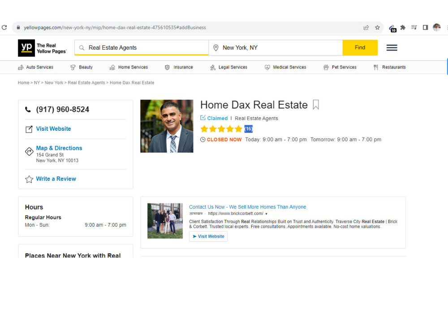The image size is (448, 336).
Task: Open the Chrome profile avatar
Action: (436, 27)
